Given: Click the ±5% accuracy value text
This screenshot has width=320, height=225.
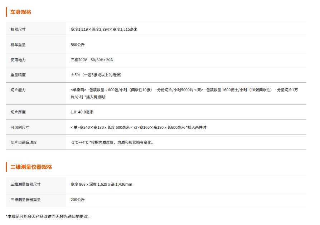Looking at the screenshot, I should (x=96, y=75).
